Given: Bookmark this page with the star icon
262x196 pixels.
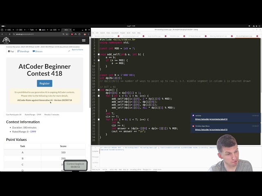Looking at the screenshot, I should click(67, 34).
